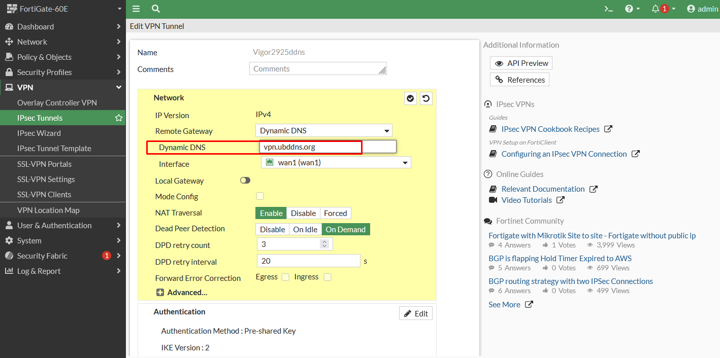Open IPsec Wizard in sidebar
Image resolution: width=720 pixels, height=358 pixels.
39,133
